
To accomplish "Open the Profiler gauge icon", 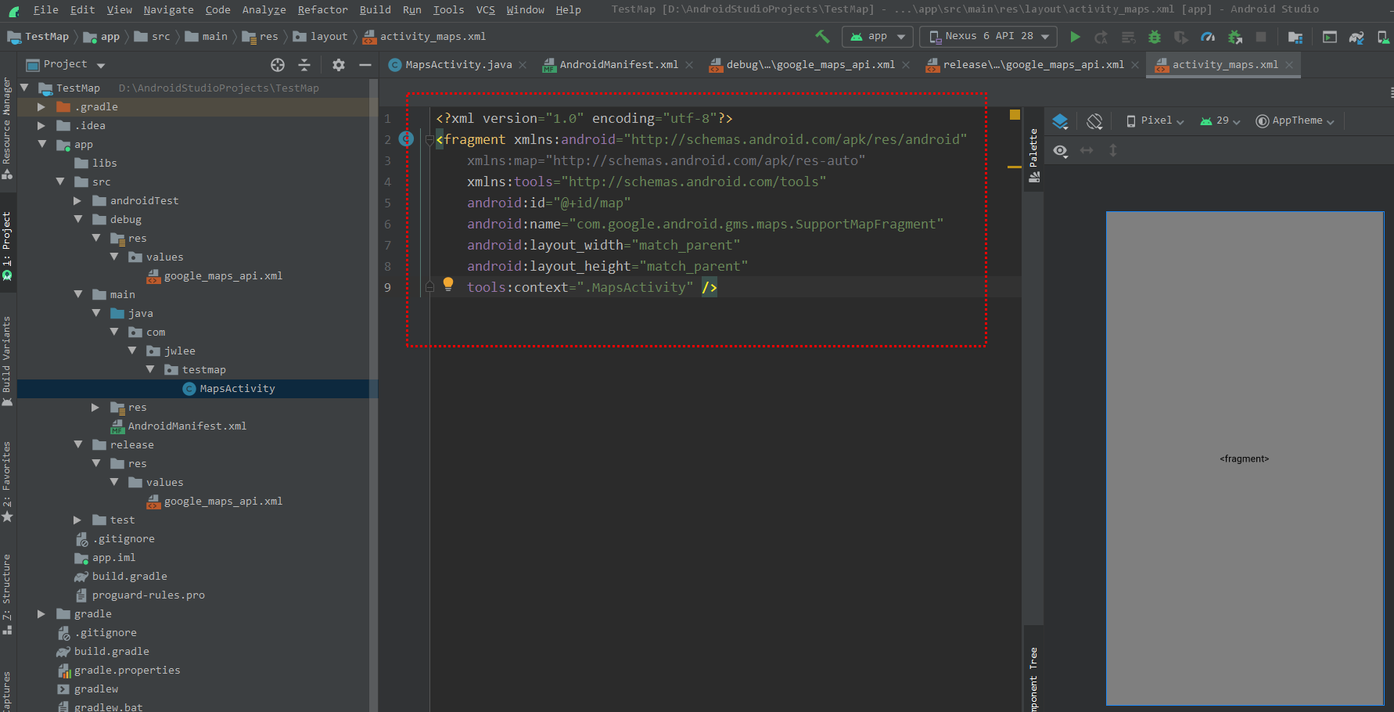I will [1208, 37].
